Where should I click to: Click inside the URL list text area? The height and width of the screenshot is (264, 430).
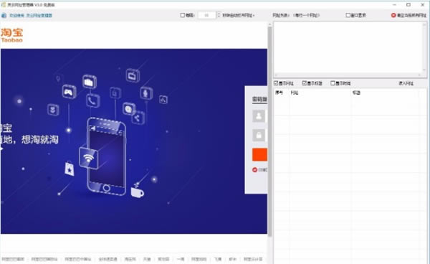348,48
